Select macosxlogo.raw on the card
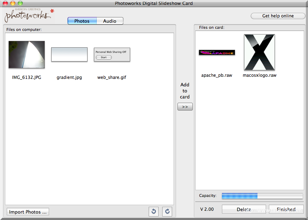The height and width of the screenshot is (220, 308). (259, 52)
